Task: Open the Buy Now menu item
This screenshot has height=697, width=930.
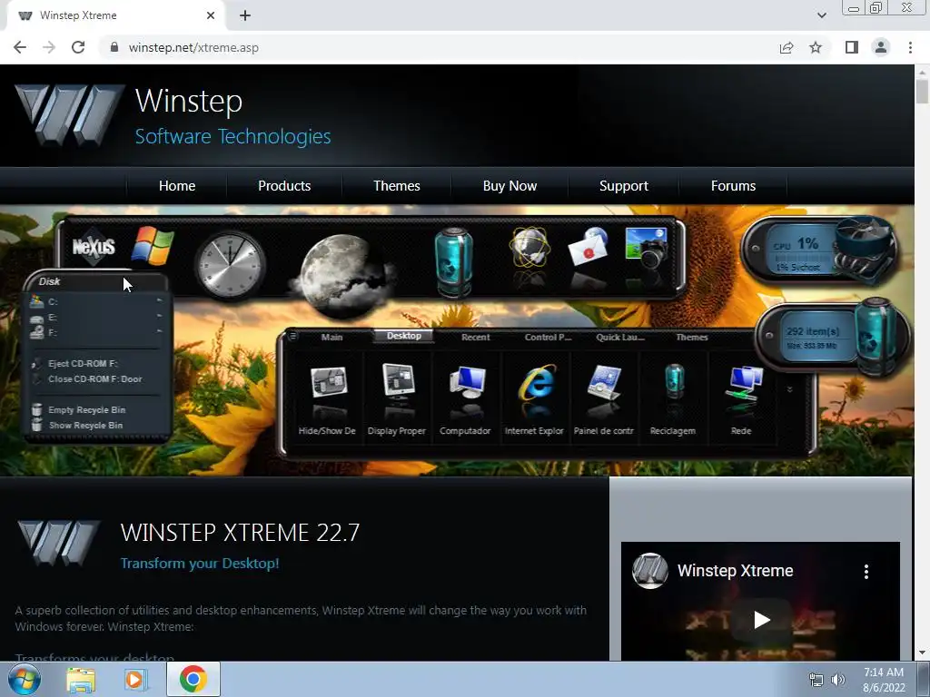Action: [x=510, y=185]
